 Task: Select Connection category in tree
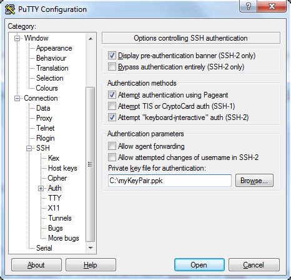click(41, 98)
